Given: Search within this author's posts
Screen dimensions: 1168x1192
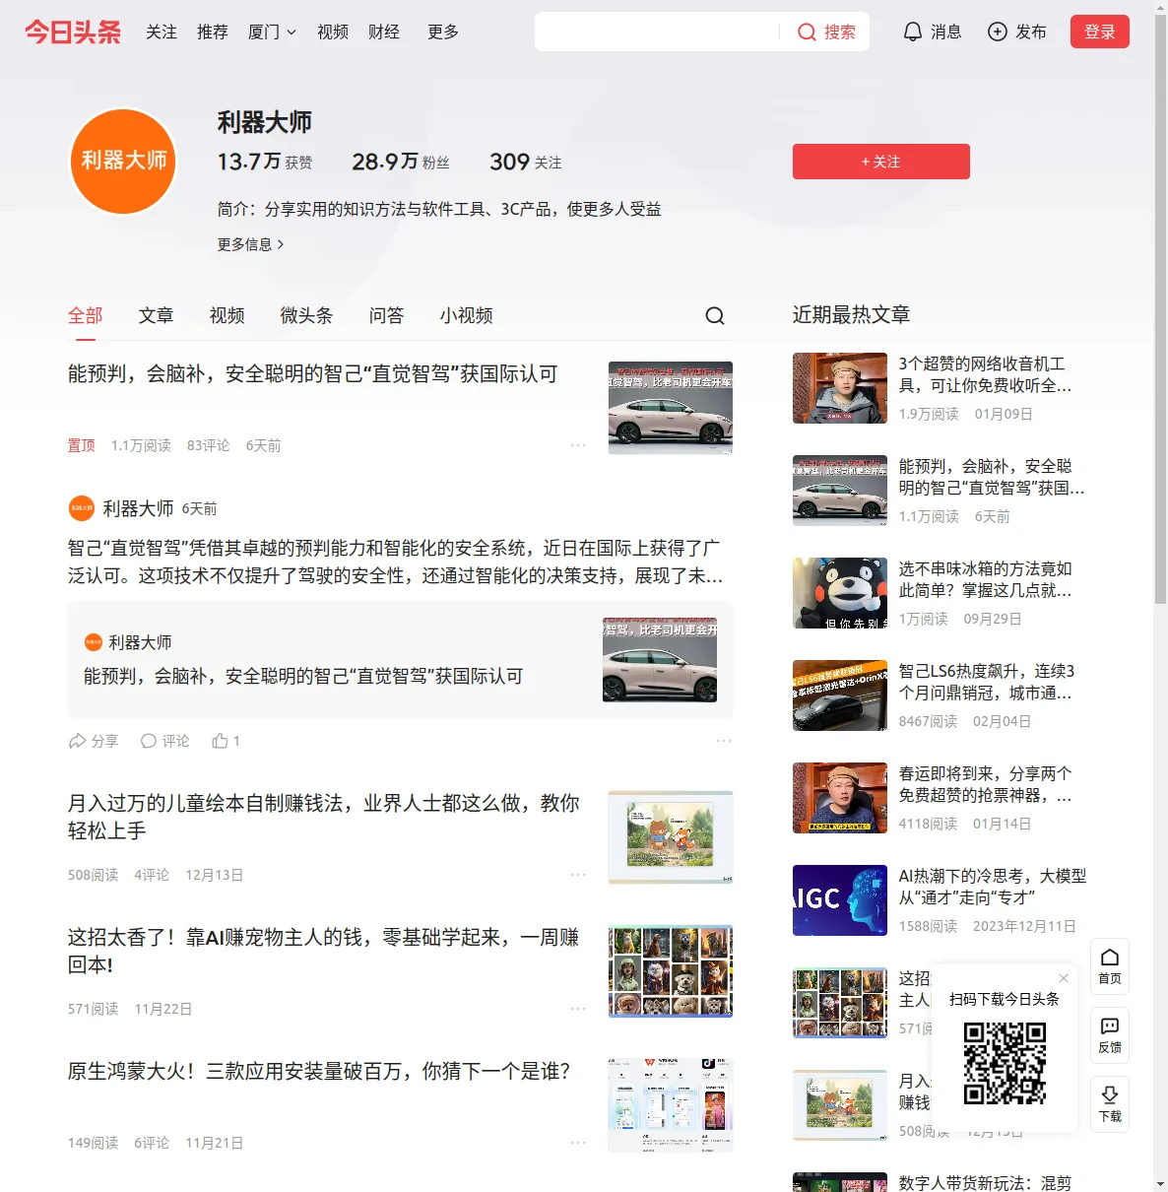Looking at the screenshot, I should [715, 315].
